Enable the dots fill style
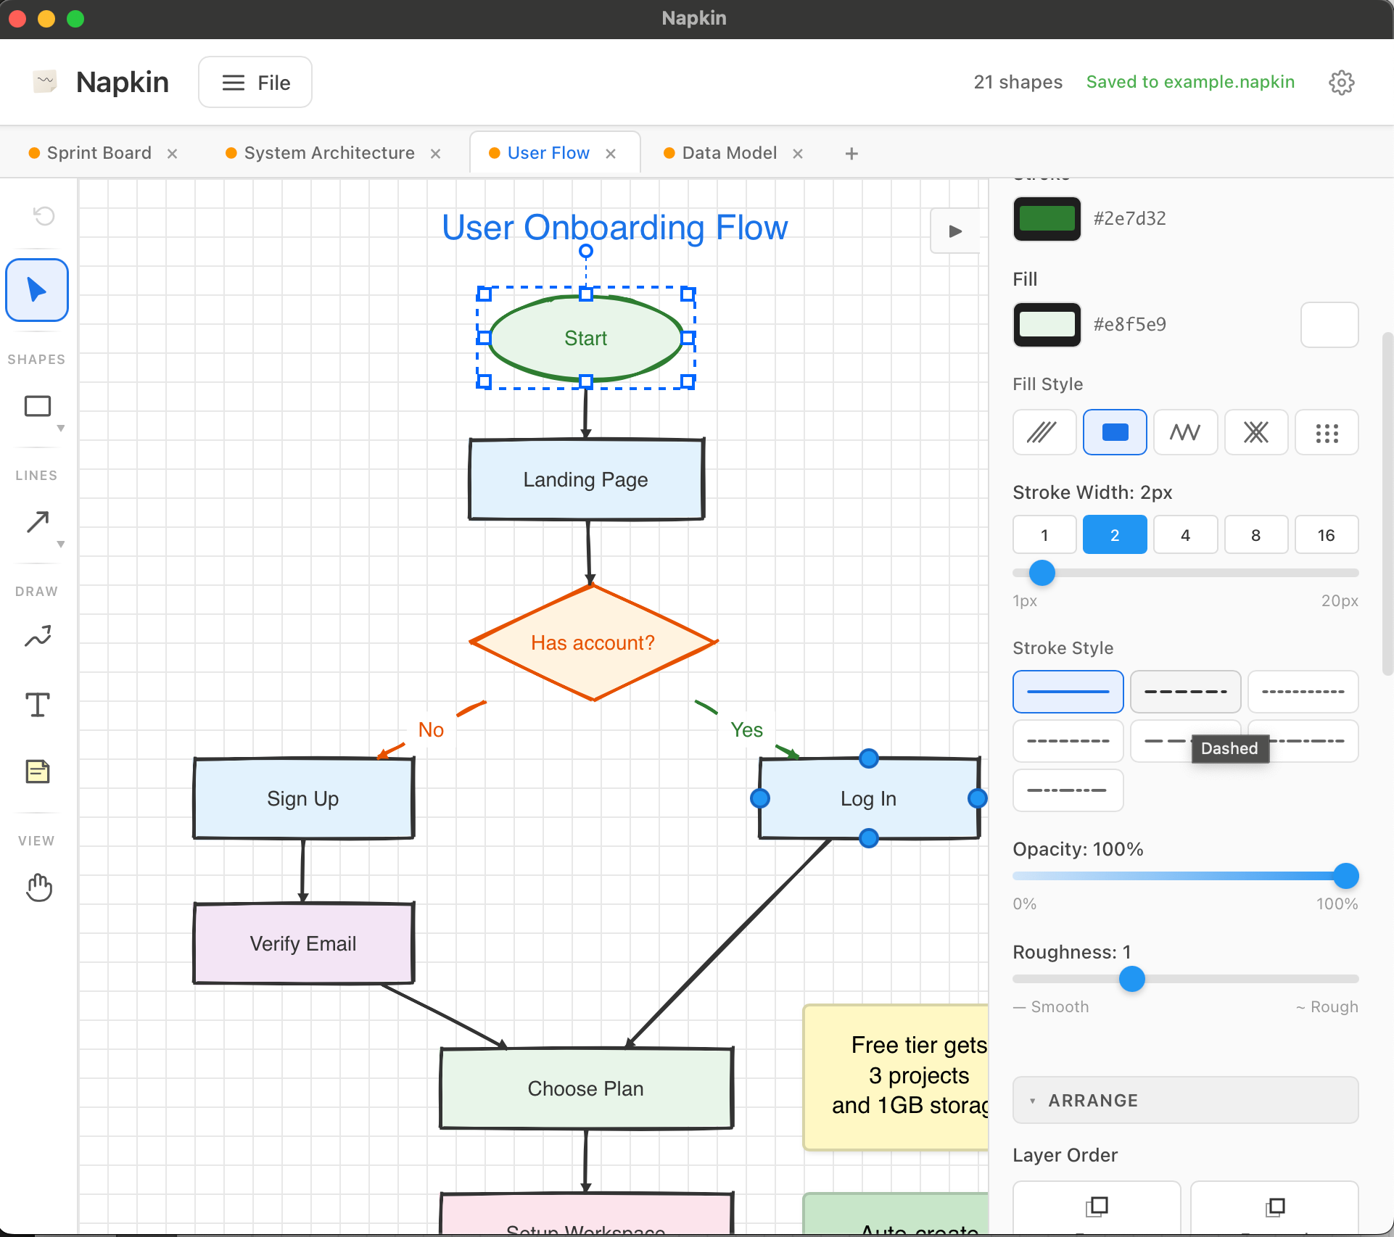Viewport: 1394px width, 1237px height. [x=1327, y=432]
